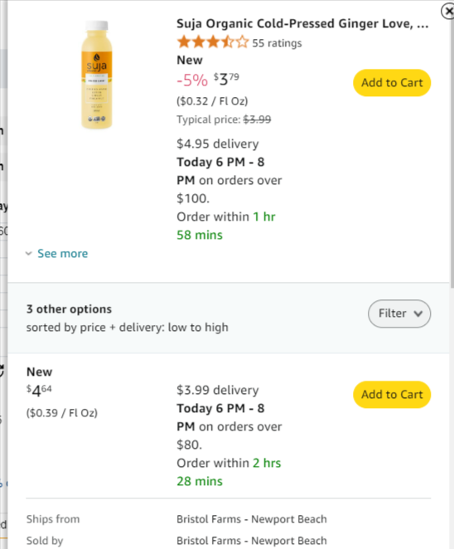454x549 pixels.
Task: Click the $3.99 delivery text
Action: [218, 390]
